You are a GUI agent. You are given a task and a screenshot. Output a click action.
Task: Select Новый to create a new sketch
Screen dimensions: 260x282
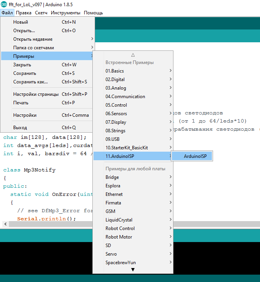click(x=21, y=22)
